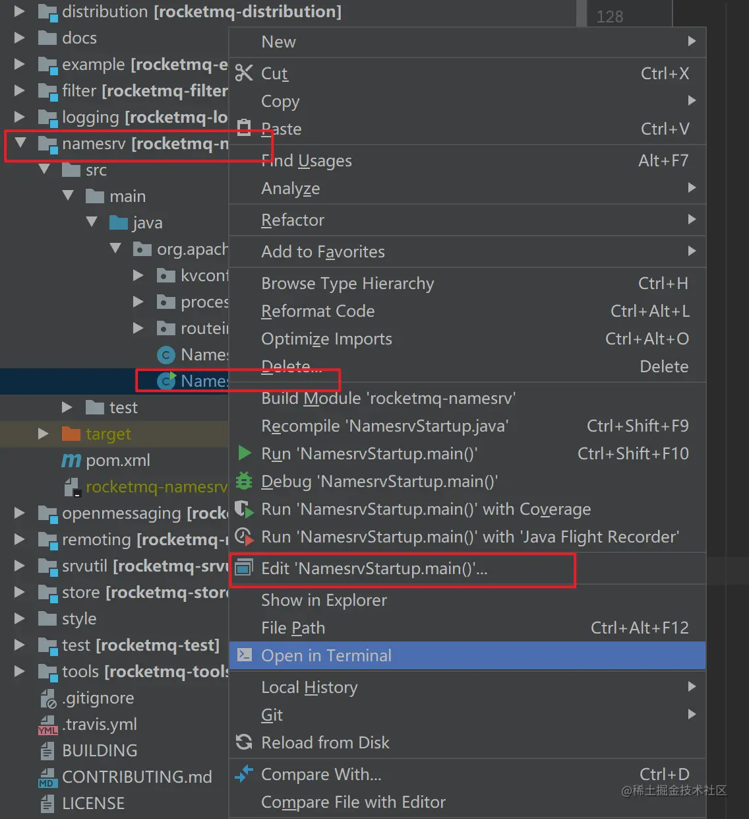Click the Paste clipboard icon
Image resolution: width=749 pixels, height=819 pixels.
pyautogui.click(x=244, y=127)
